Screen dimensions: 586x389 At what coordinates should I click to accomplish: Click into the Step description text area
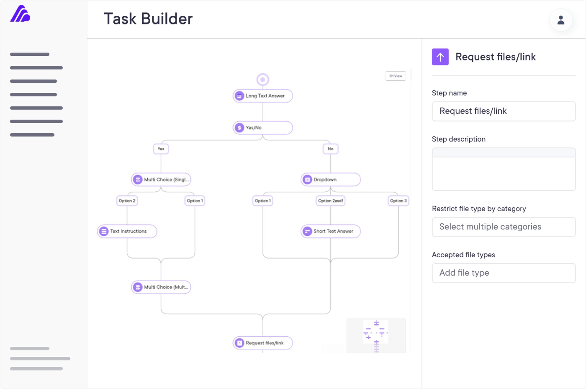pyautogui.click(x=503, y=173)
